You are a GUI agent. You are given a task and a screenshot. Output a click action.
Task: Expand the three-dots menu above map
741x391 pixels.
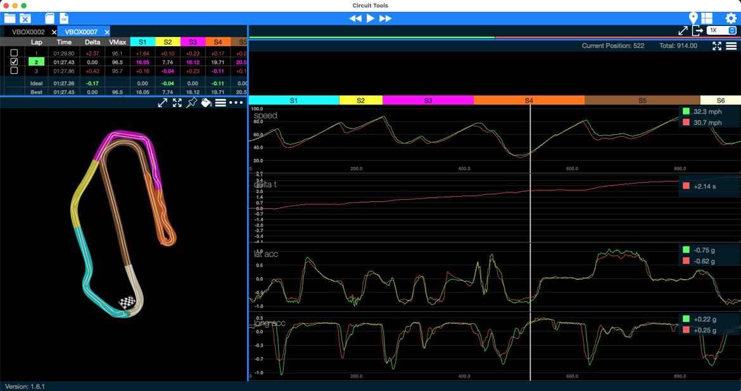tap(236, 102)
